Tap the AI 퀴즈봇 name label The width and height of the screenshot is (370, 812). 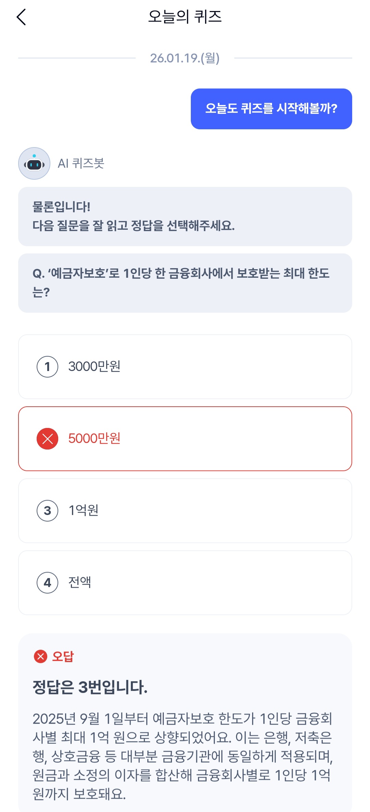(x=81, y=164)
